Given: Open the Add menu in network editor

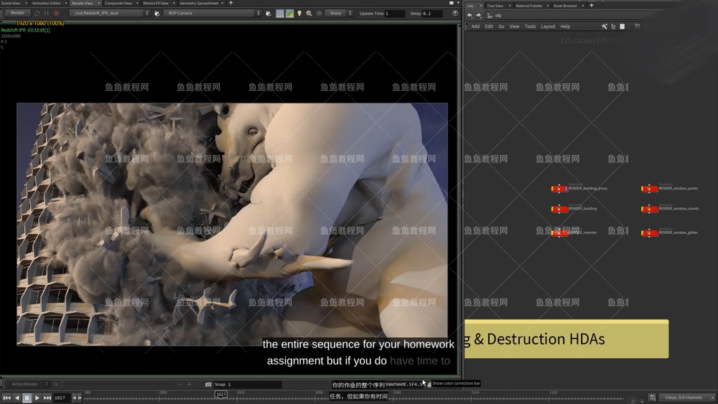Looking at the screenshot, I should point(475,27).
